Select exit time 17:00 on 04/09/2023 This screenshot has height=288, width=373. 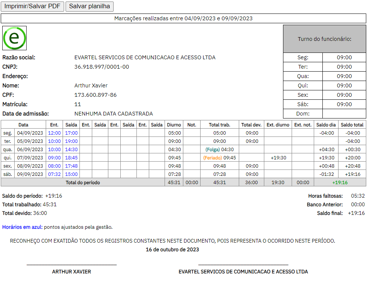coord(71,133)
